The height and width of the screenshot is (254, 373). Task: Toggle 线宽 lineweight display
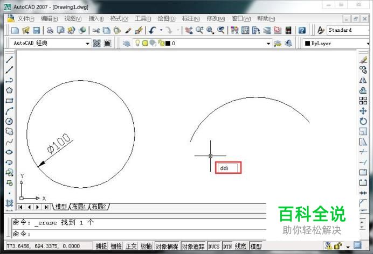coord(240,246)
